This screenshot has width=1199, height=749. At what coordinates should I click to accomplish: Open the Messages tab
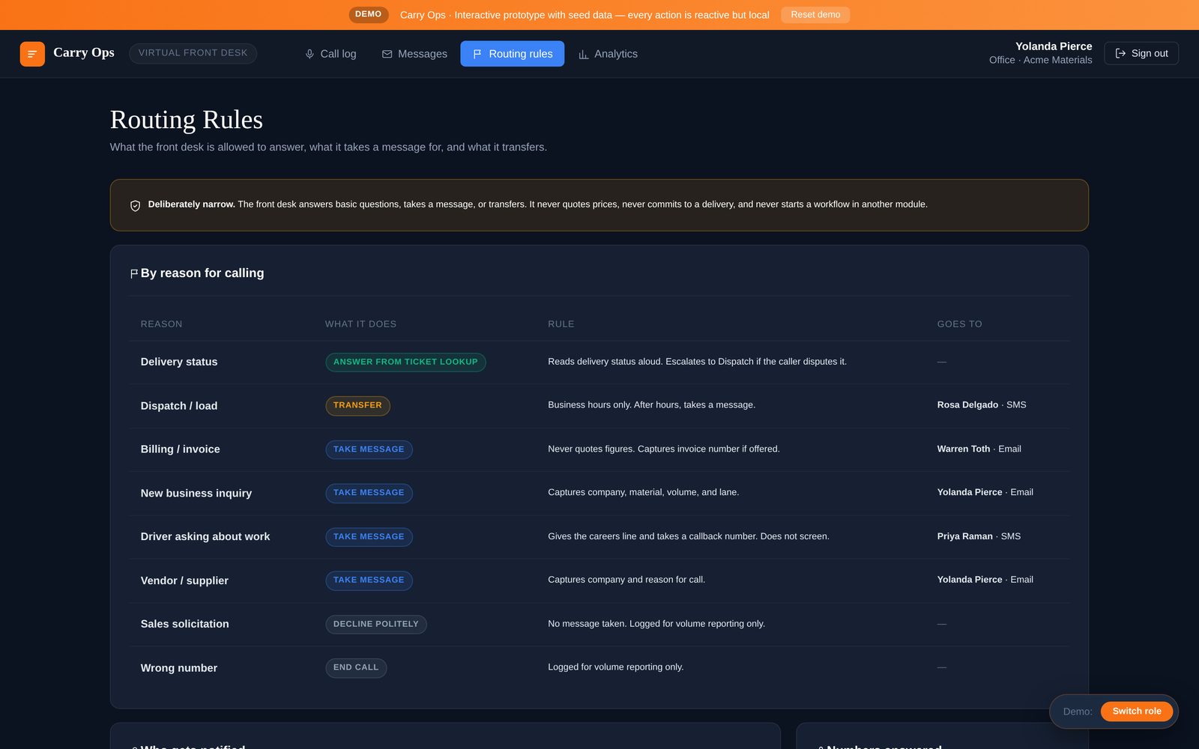(x=414, y=54)
